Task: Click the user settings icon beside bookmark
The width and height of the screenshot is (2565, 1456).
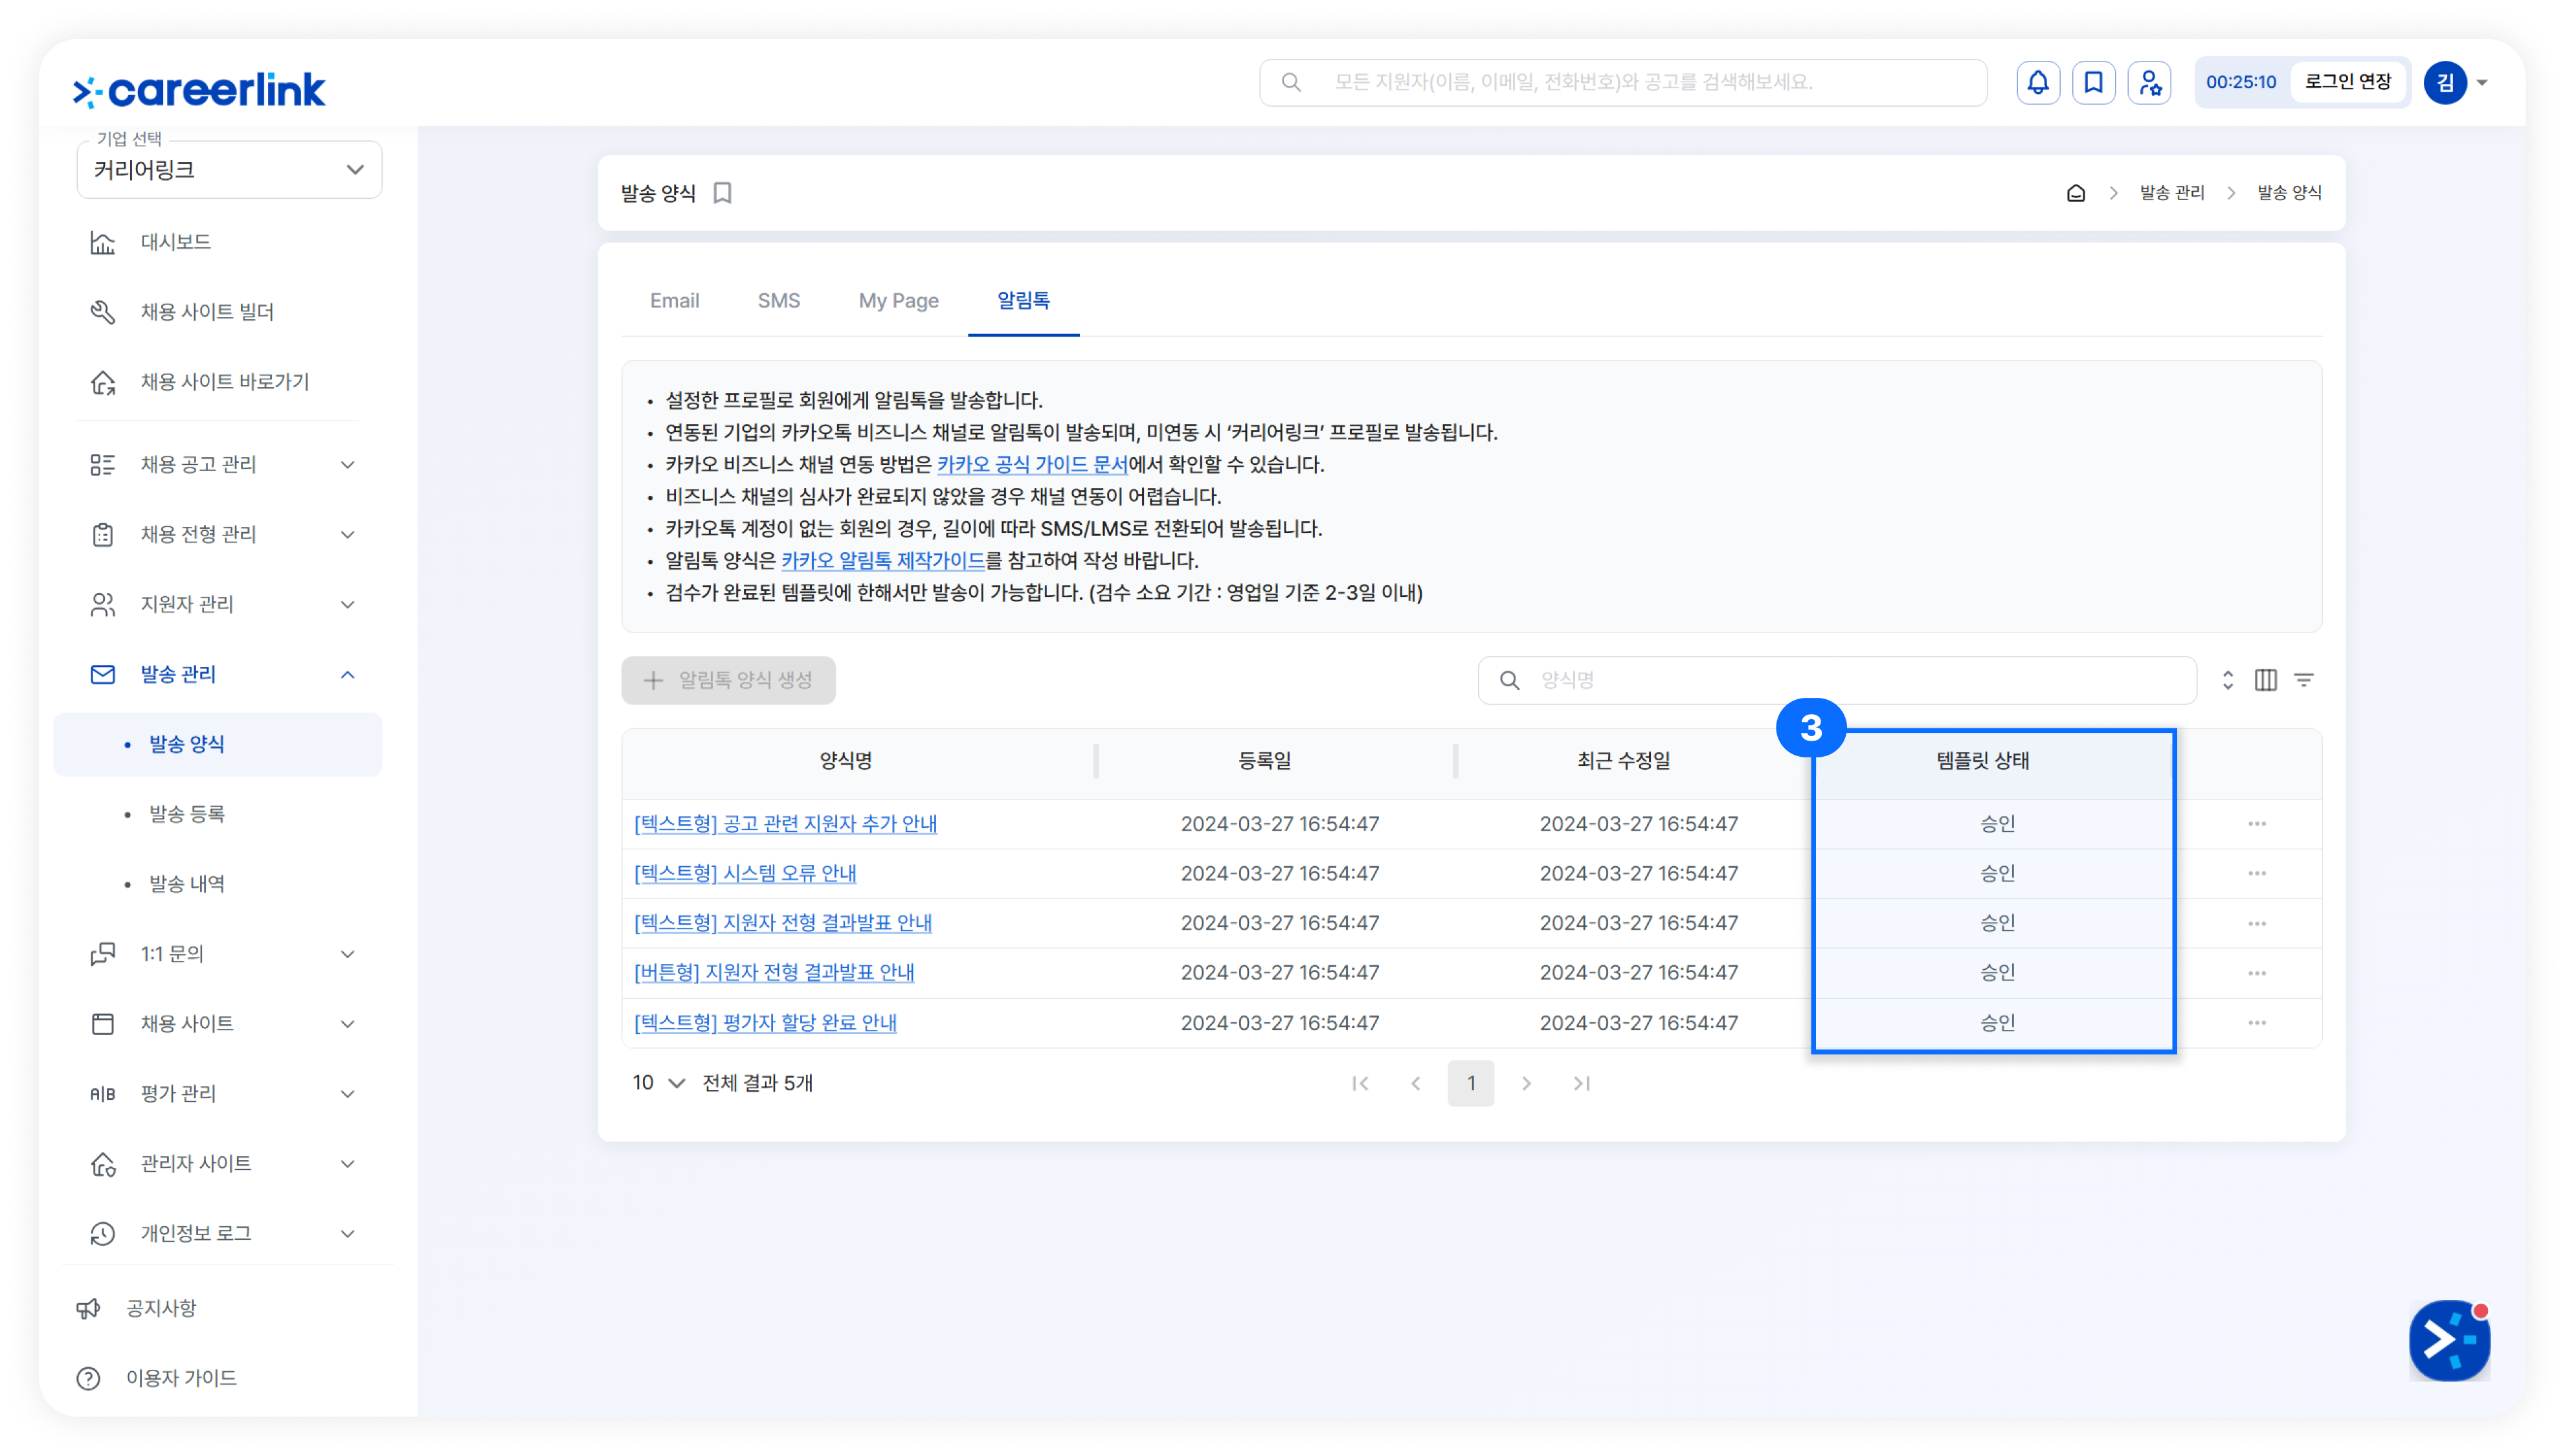Action: tap(2149, 82)
